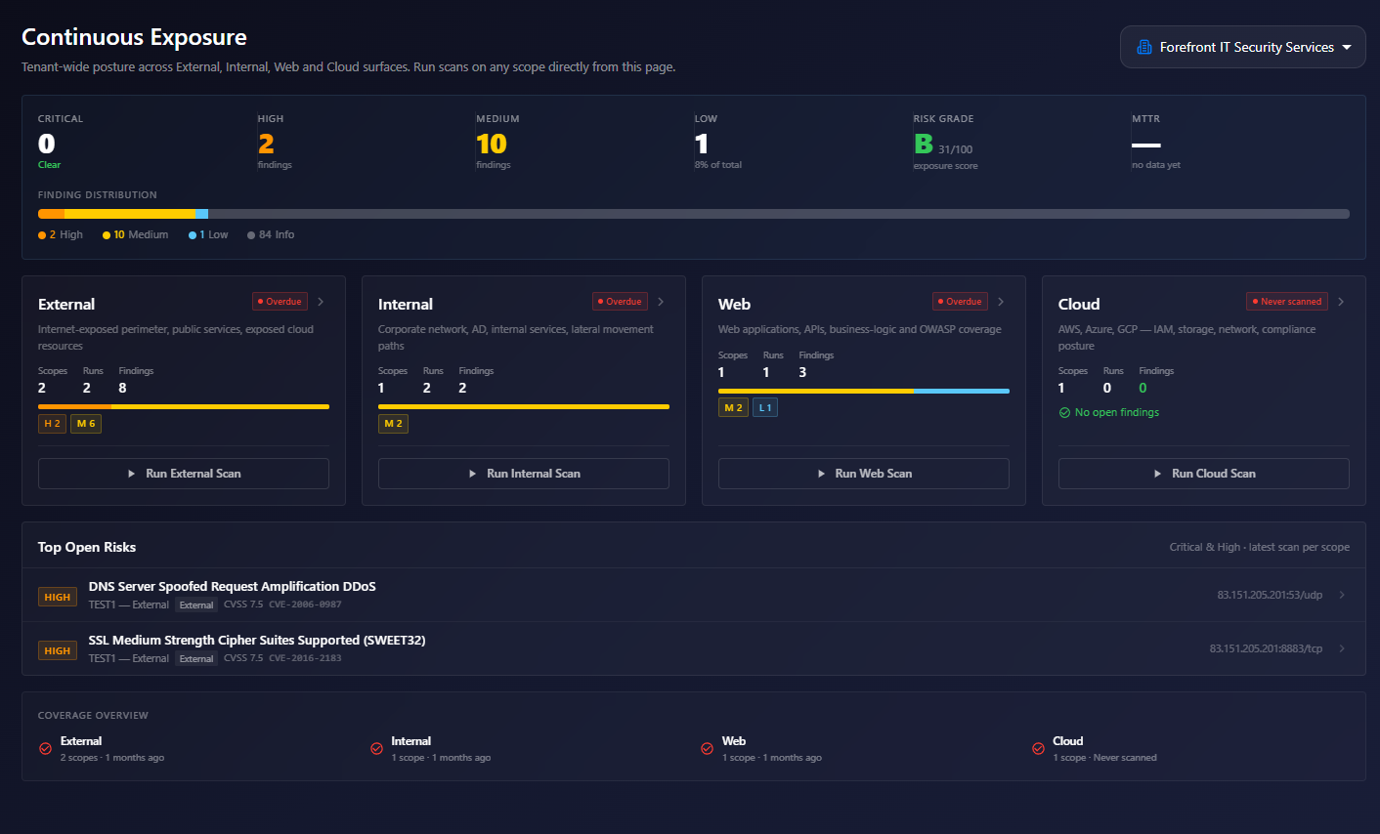Click the External coverage status icon
Image resolution: width=1380 pixels, height=834 pixels.
point(45,749)
